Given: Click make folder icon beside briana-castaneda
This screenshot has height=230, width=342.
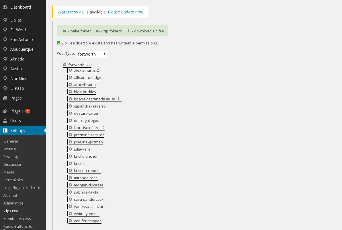Looking at the screenshot, I should click(x=108, y=99).
